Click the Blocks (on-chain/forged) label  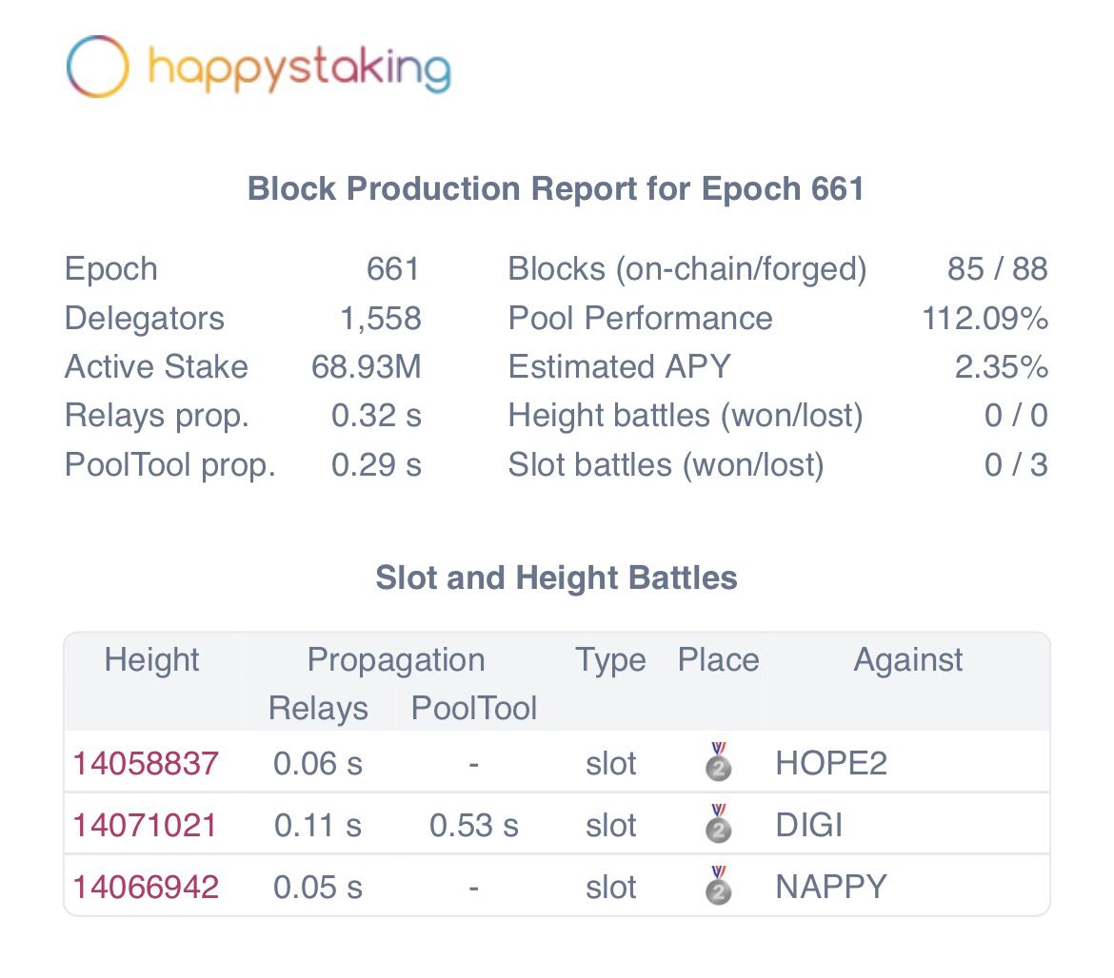coord(687,269)
